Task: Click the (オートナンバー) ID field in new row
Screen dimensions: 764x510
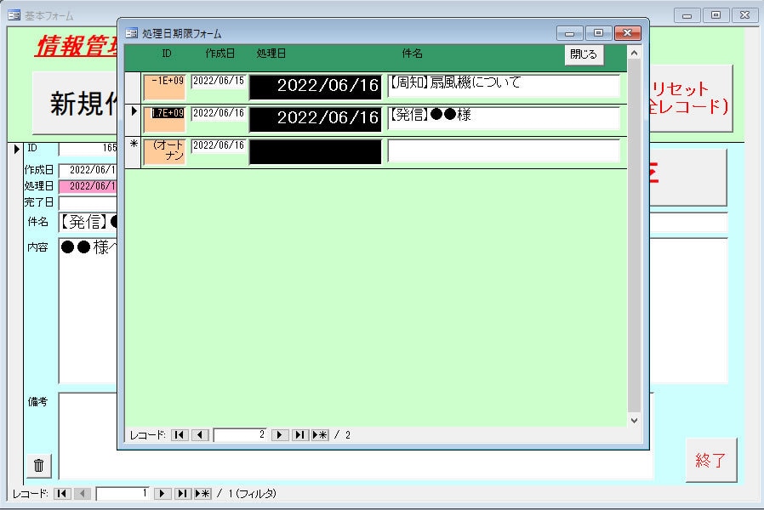Action: (x=165, y=151)
